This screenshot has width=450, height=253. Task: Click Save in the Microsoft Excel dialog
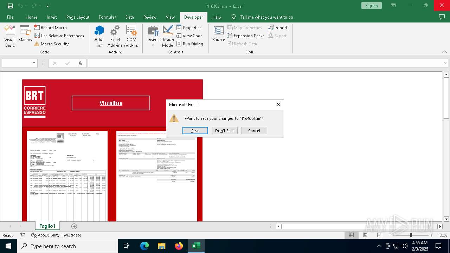195,131
